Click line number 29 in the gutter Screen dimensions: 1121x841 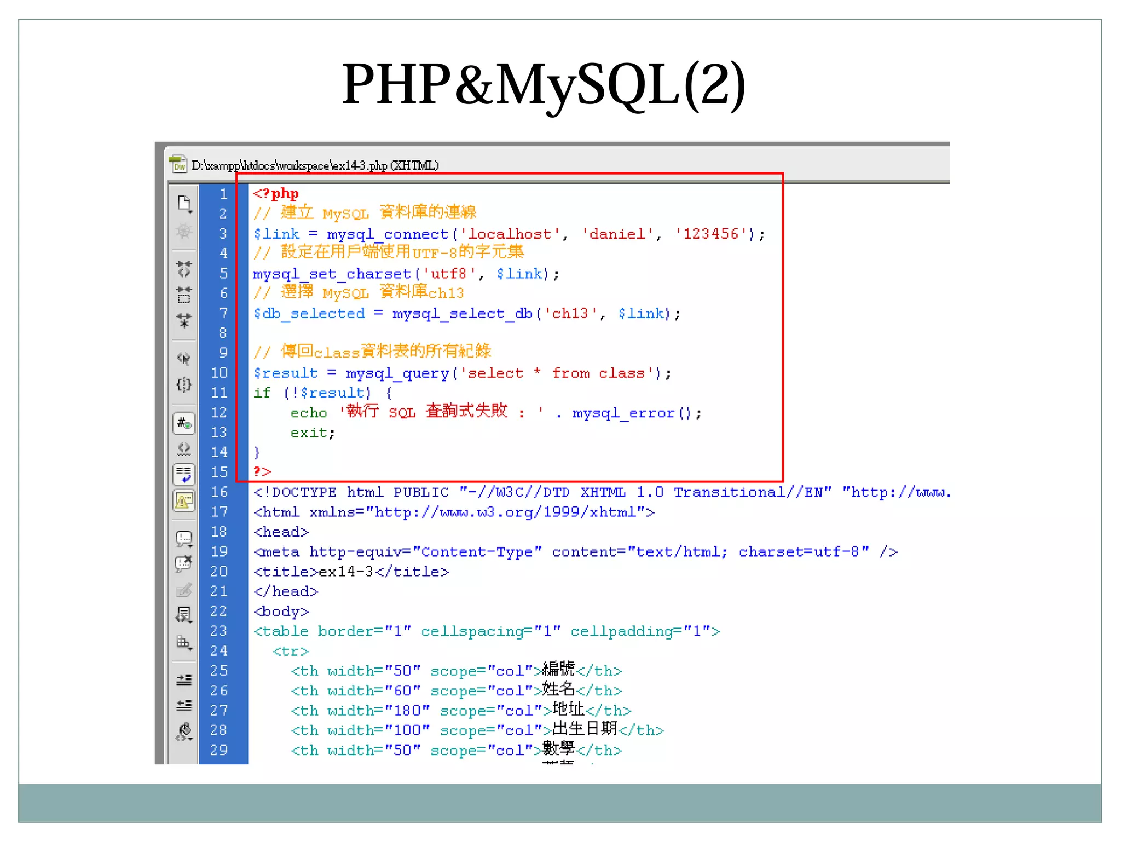click(219, 750)
